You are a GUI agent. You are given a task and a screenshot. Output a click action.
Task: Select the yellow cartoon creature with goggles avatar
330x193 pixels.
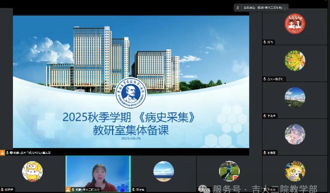coord(32,171)
